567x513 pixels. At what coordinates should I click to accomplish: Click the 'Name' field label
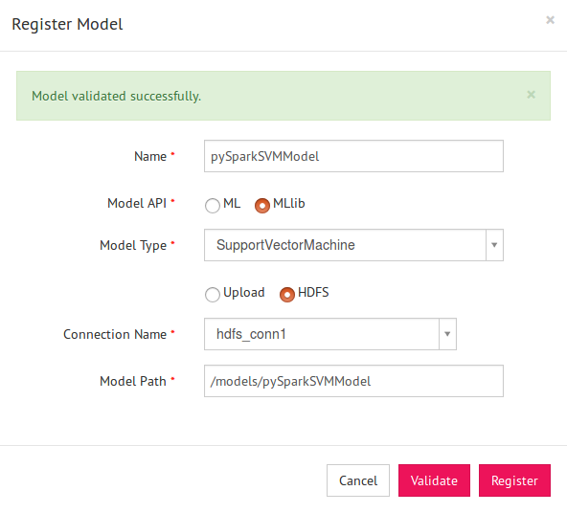pyautogui.click(x=150, y=156)
